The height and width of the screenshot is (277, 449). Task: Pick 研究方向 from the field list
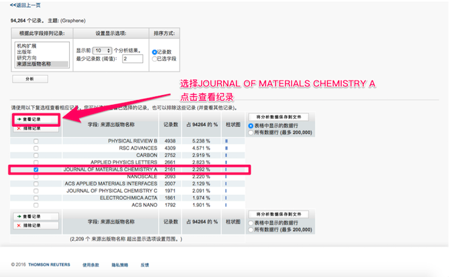28,58
